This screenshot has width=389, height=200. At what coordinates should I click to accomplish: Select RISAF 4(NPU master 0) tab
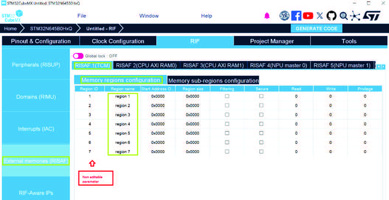tap(279, 65)
